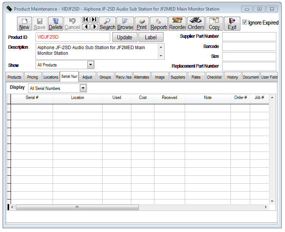Open the Browse products toolbar icon

(x=125, y=23)
